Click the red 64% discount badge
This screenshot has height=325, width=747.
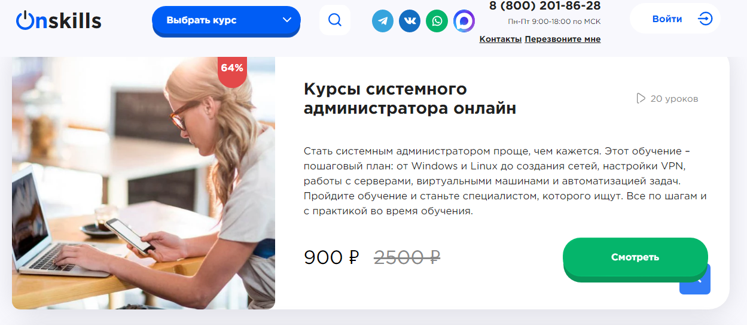point(232,70)
